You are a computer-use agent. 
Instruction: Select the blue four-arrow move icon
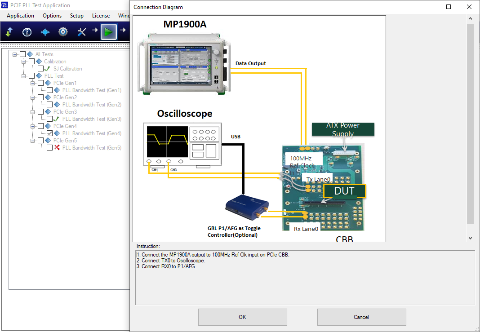click(x=44, y=32)
